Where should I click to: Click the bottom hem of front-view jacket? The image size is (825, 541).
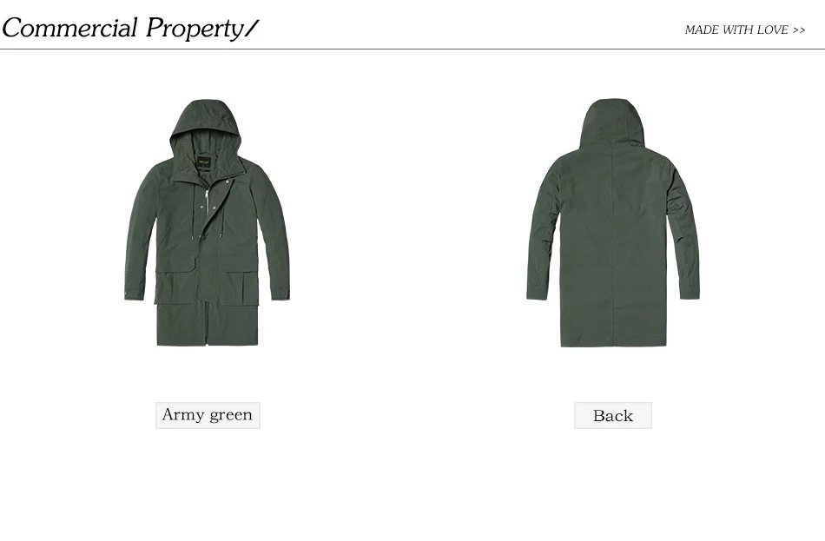click(x=208, y=343)
